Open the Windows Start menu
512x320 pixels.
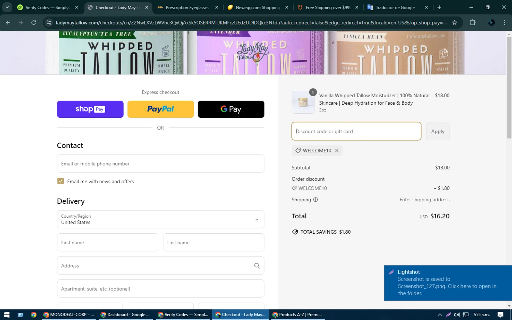coord(6,315)
